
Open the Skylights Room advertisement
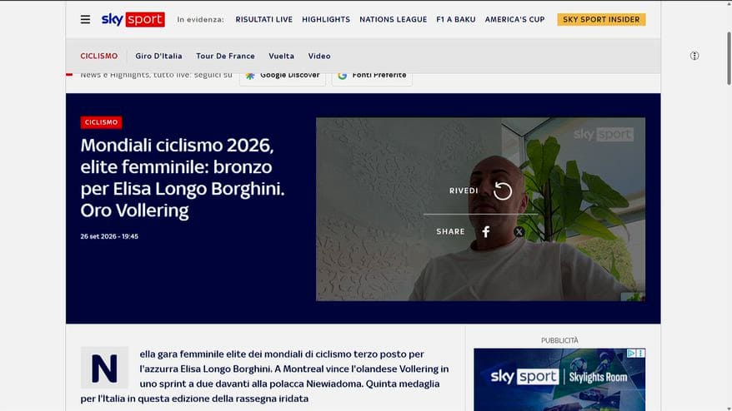point(559,379)
